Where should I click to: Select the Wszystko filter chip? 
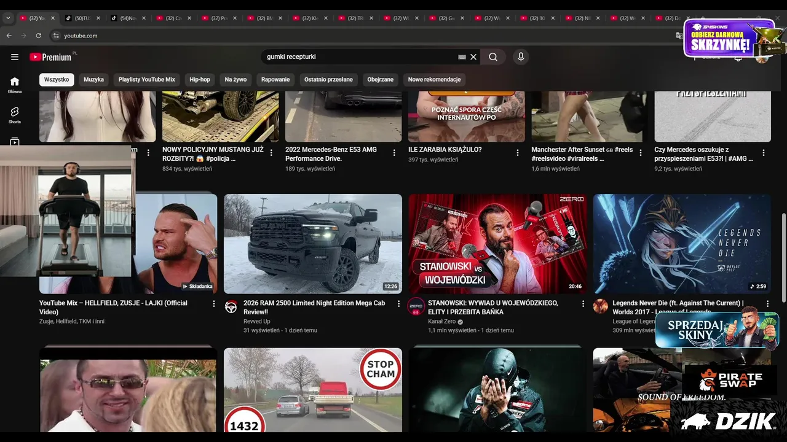tap(57, 80)
